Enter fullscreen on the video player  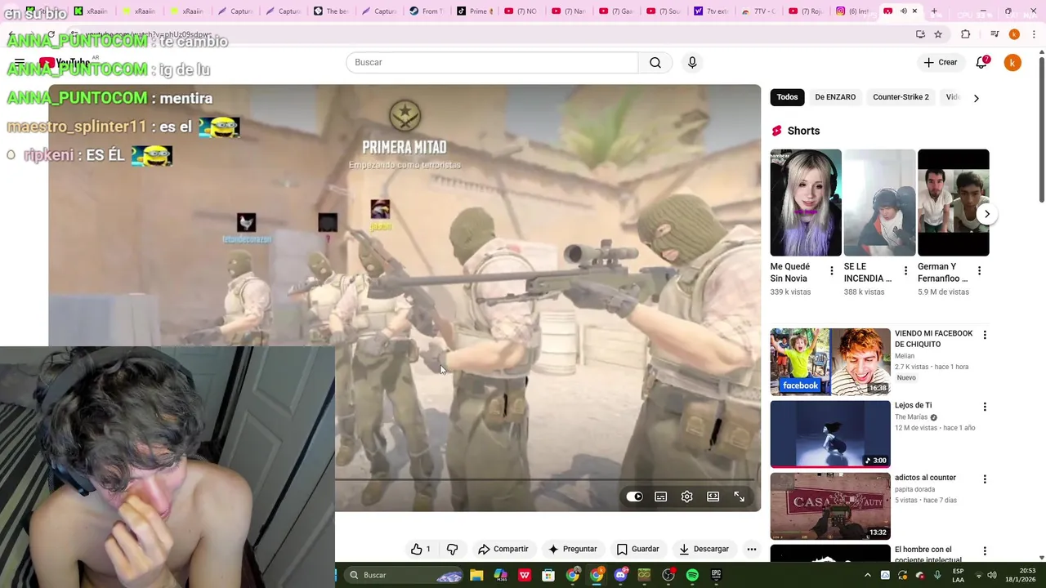(x=739, y=497)
